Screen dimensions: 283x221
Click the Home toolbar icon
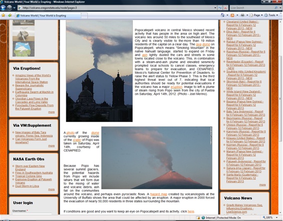click(223, 16)
